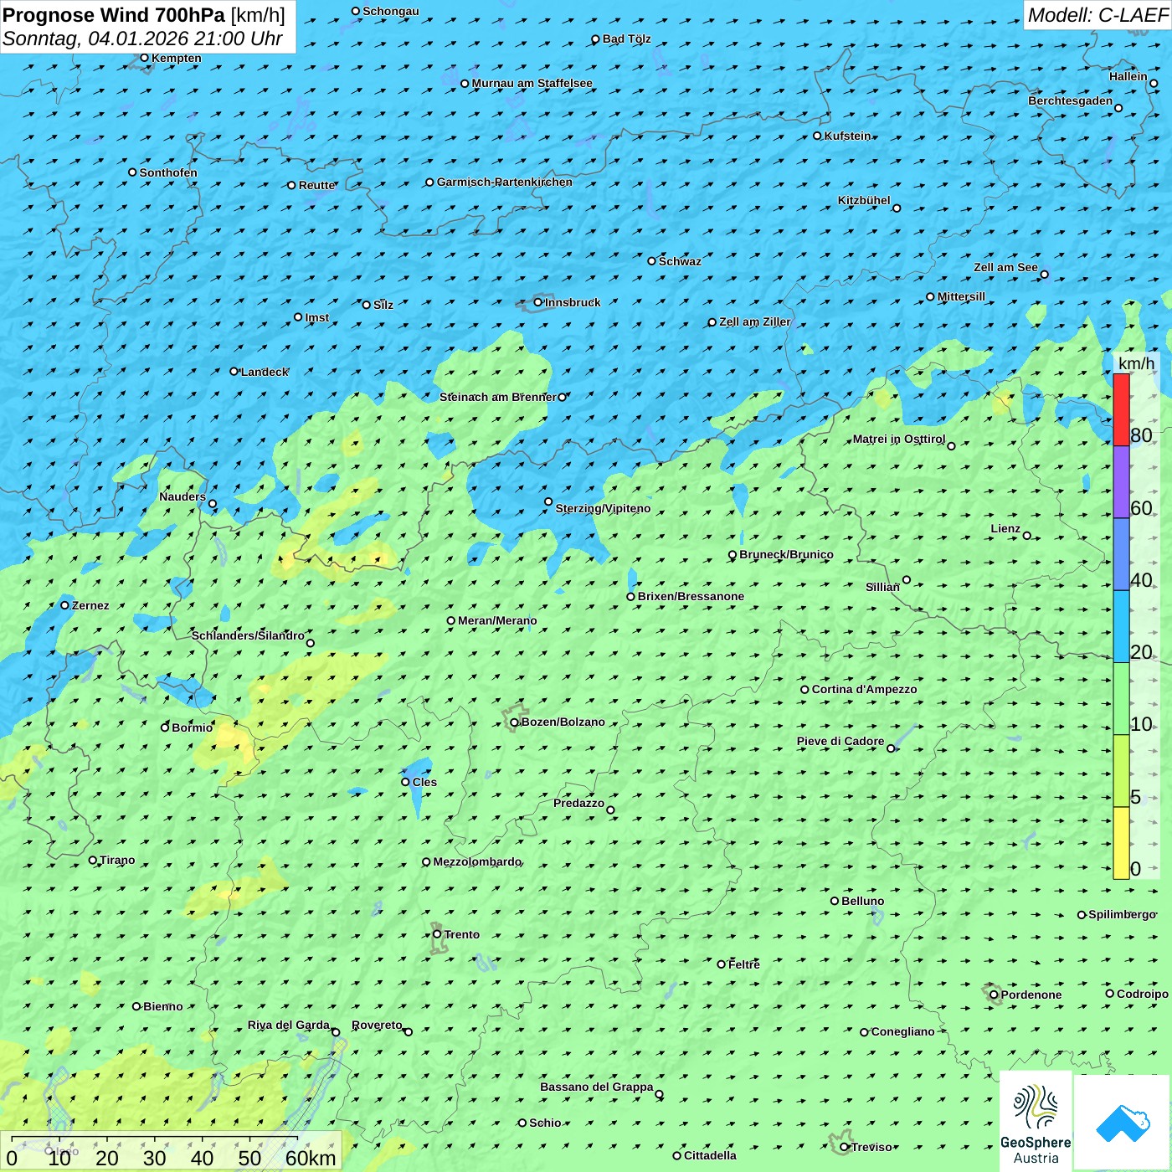Click the 'Garmisch-Partenkirchen' label
Image resolution: width=1172 pixels, height=1172 pixels.
pos(505,182)
